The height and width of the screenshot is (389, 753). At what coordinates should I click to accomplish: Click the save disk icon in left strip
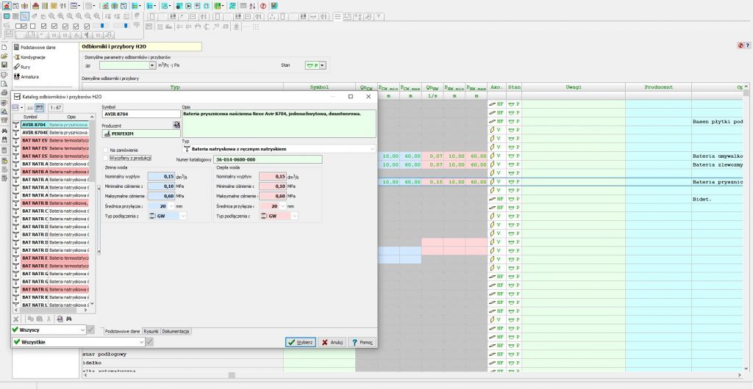(4, 65)
